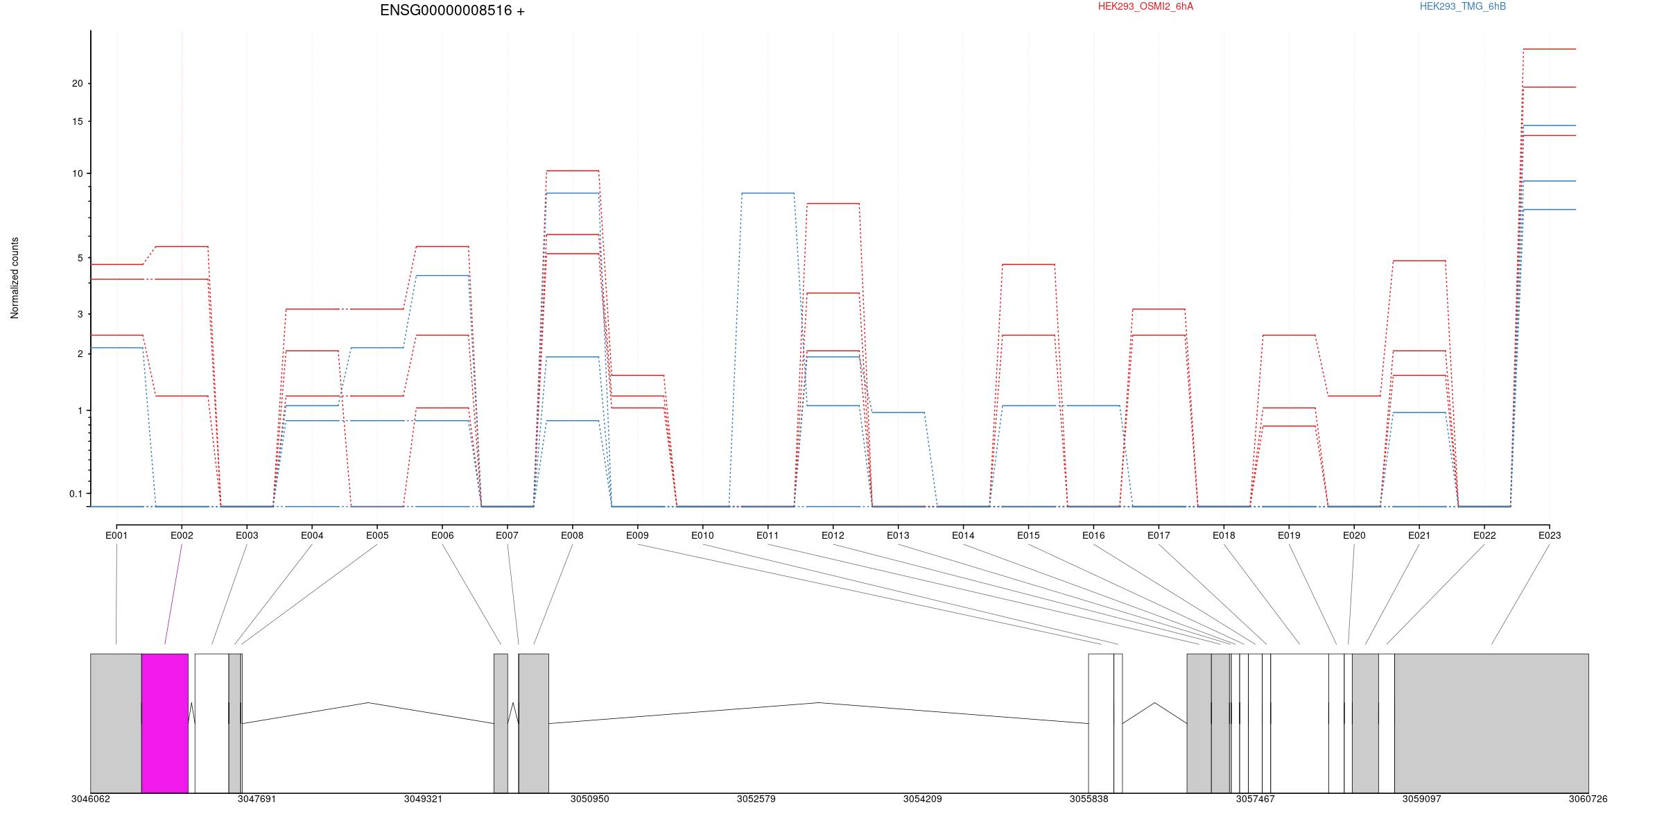Screen dimensions: 1664x832
Task: Click exon label E003
Action: (247, 535)
